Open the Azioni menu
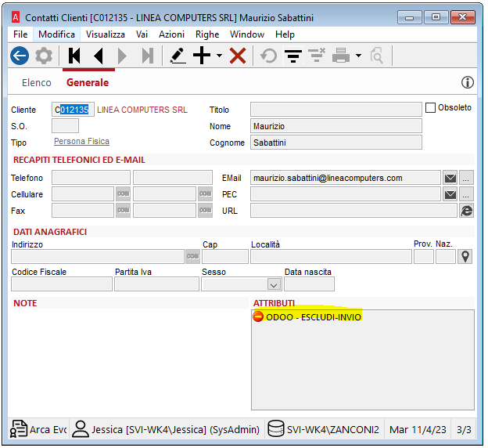Viewport: 488px width, 448px height. pyautogui.click(x=171, y=34)
